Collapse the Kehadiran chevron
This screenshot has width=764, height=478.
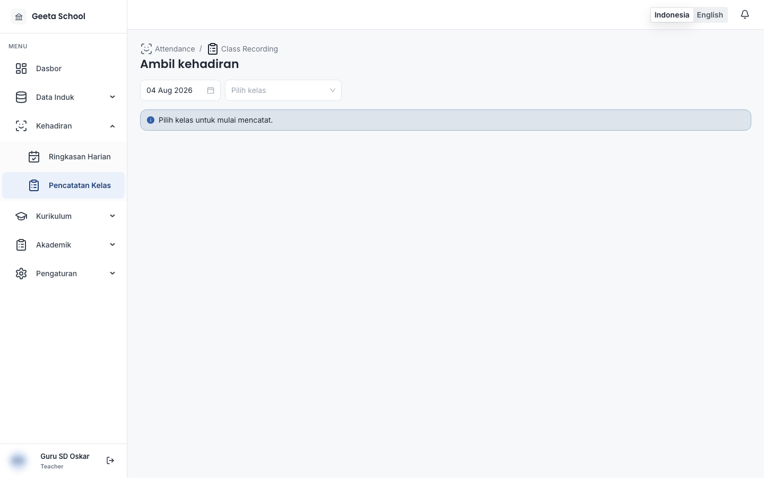coord(112,126)
